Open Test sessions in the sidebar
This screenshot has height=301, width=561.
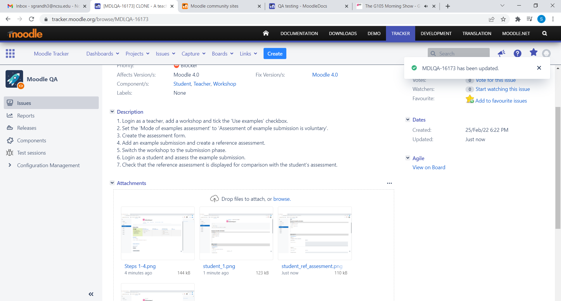click(x=31, y=153)
